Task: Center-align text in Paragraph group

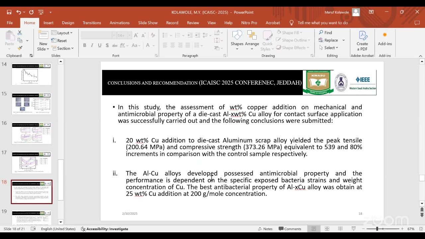Action: 173,45
